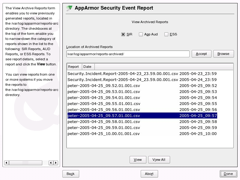Click the AppArmor logo icon in the header
This screenshot has width=240, height=180.
click(68, 8)
